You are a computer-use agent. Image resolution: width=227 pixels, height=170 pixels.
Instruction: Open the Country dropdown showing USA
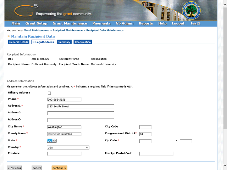point(68,147)
